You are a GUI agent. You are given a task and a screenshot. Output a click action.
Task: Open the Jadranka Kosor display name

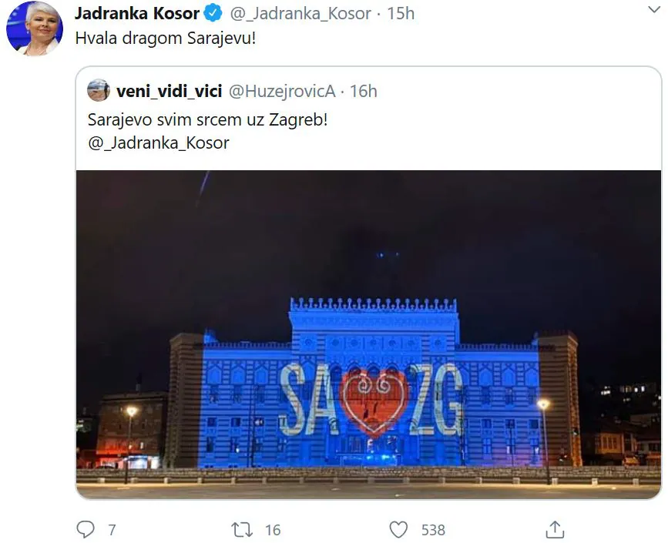coord(136,13)
